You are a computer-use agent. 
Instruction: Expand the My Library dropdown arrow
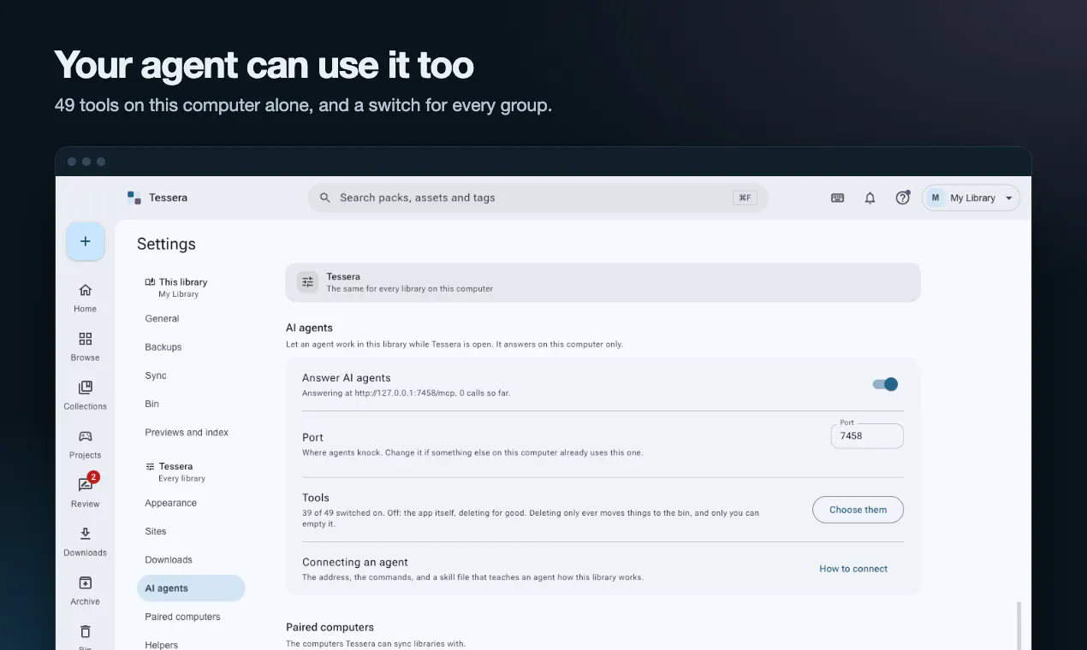[1009, 198]
